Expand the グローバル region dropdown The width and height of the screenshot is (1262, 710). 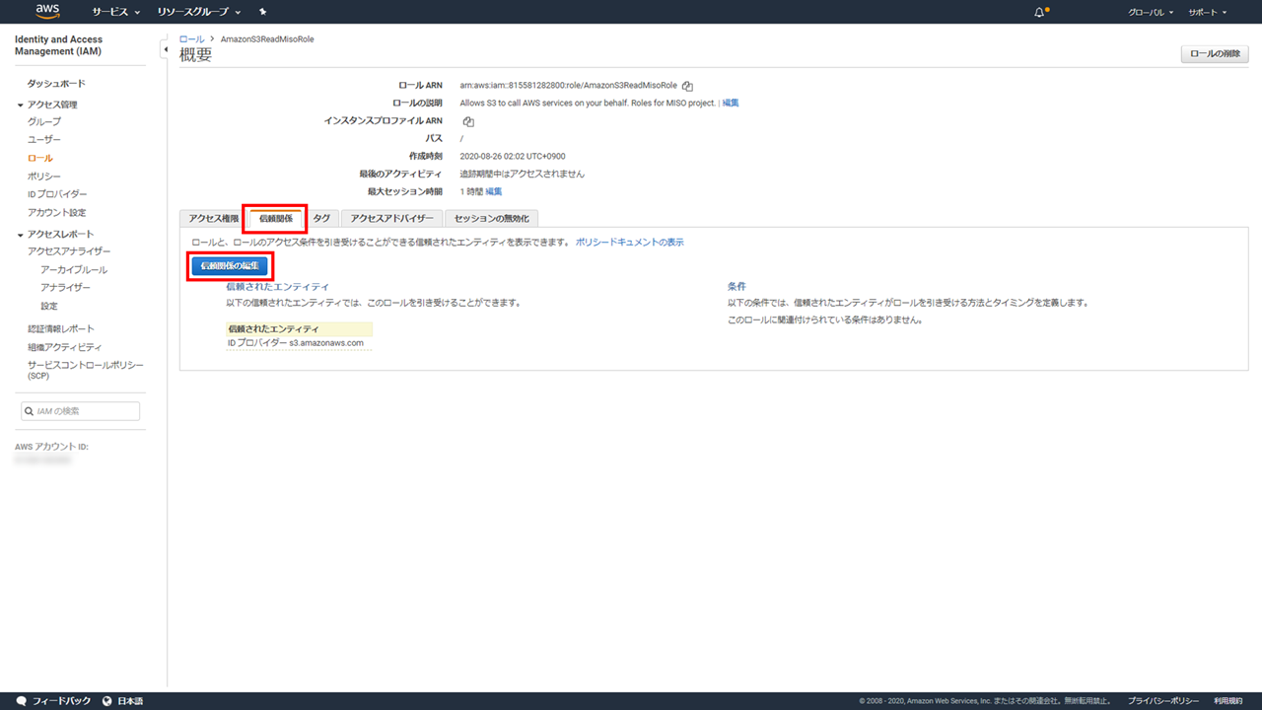pyautogui.click(x=1151, y=12)
